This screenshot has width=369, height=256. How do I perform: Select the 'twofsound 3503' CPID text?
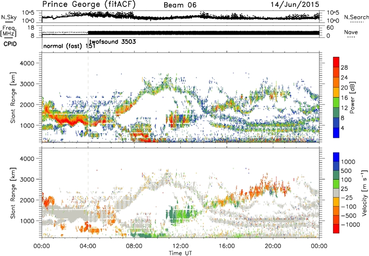pyautogui.click(x=113, y=42)
